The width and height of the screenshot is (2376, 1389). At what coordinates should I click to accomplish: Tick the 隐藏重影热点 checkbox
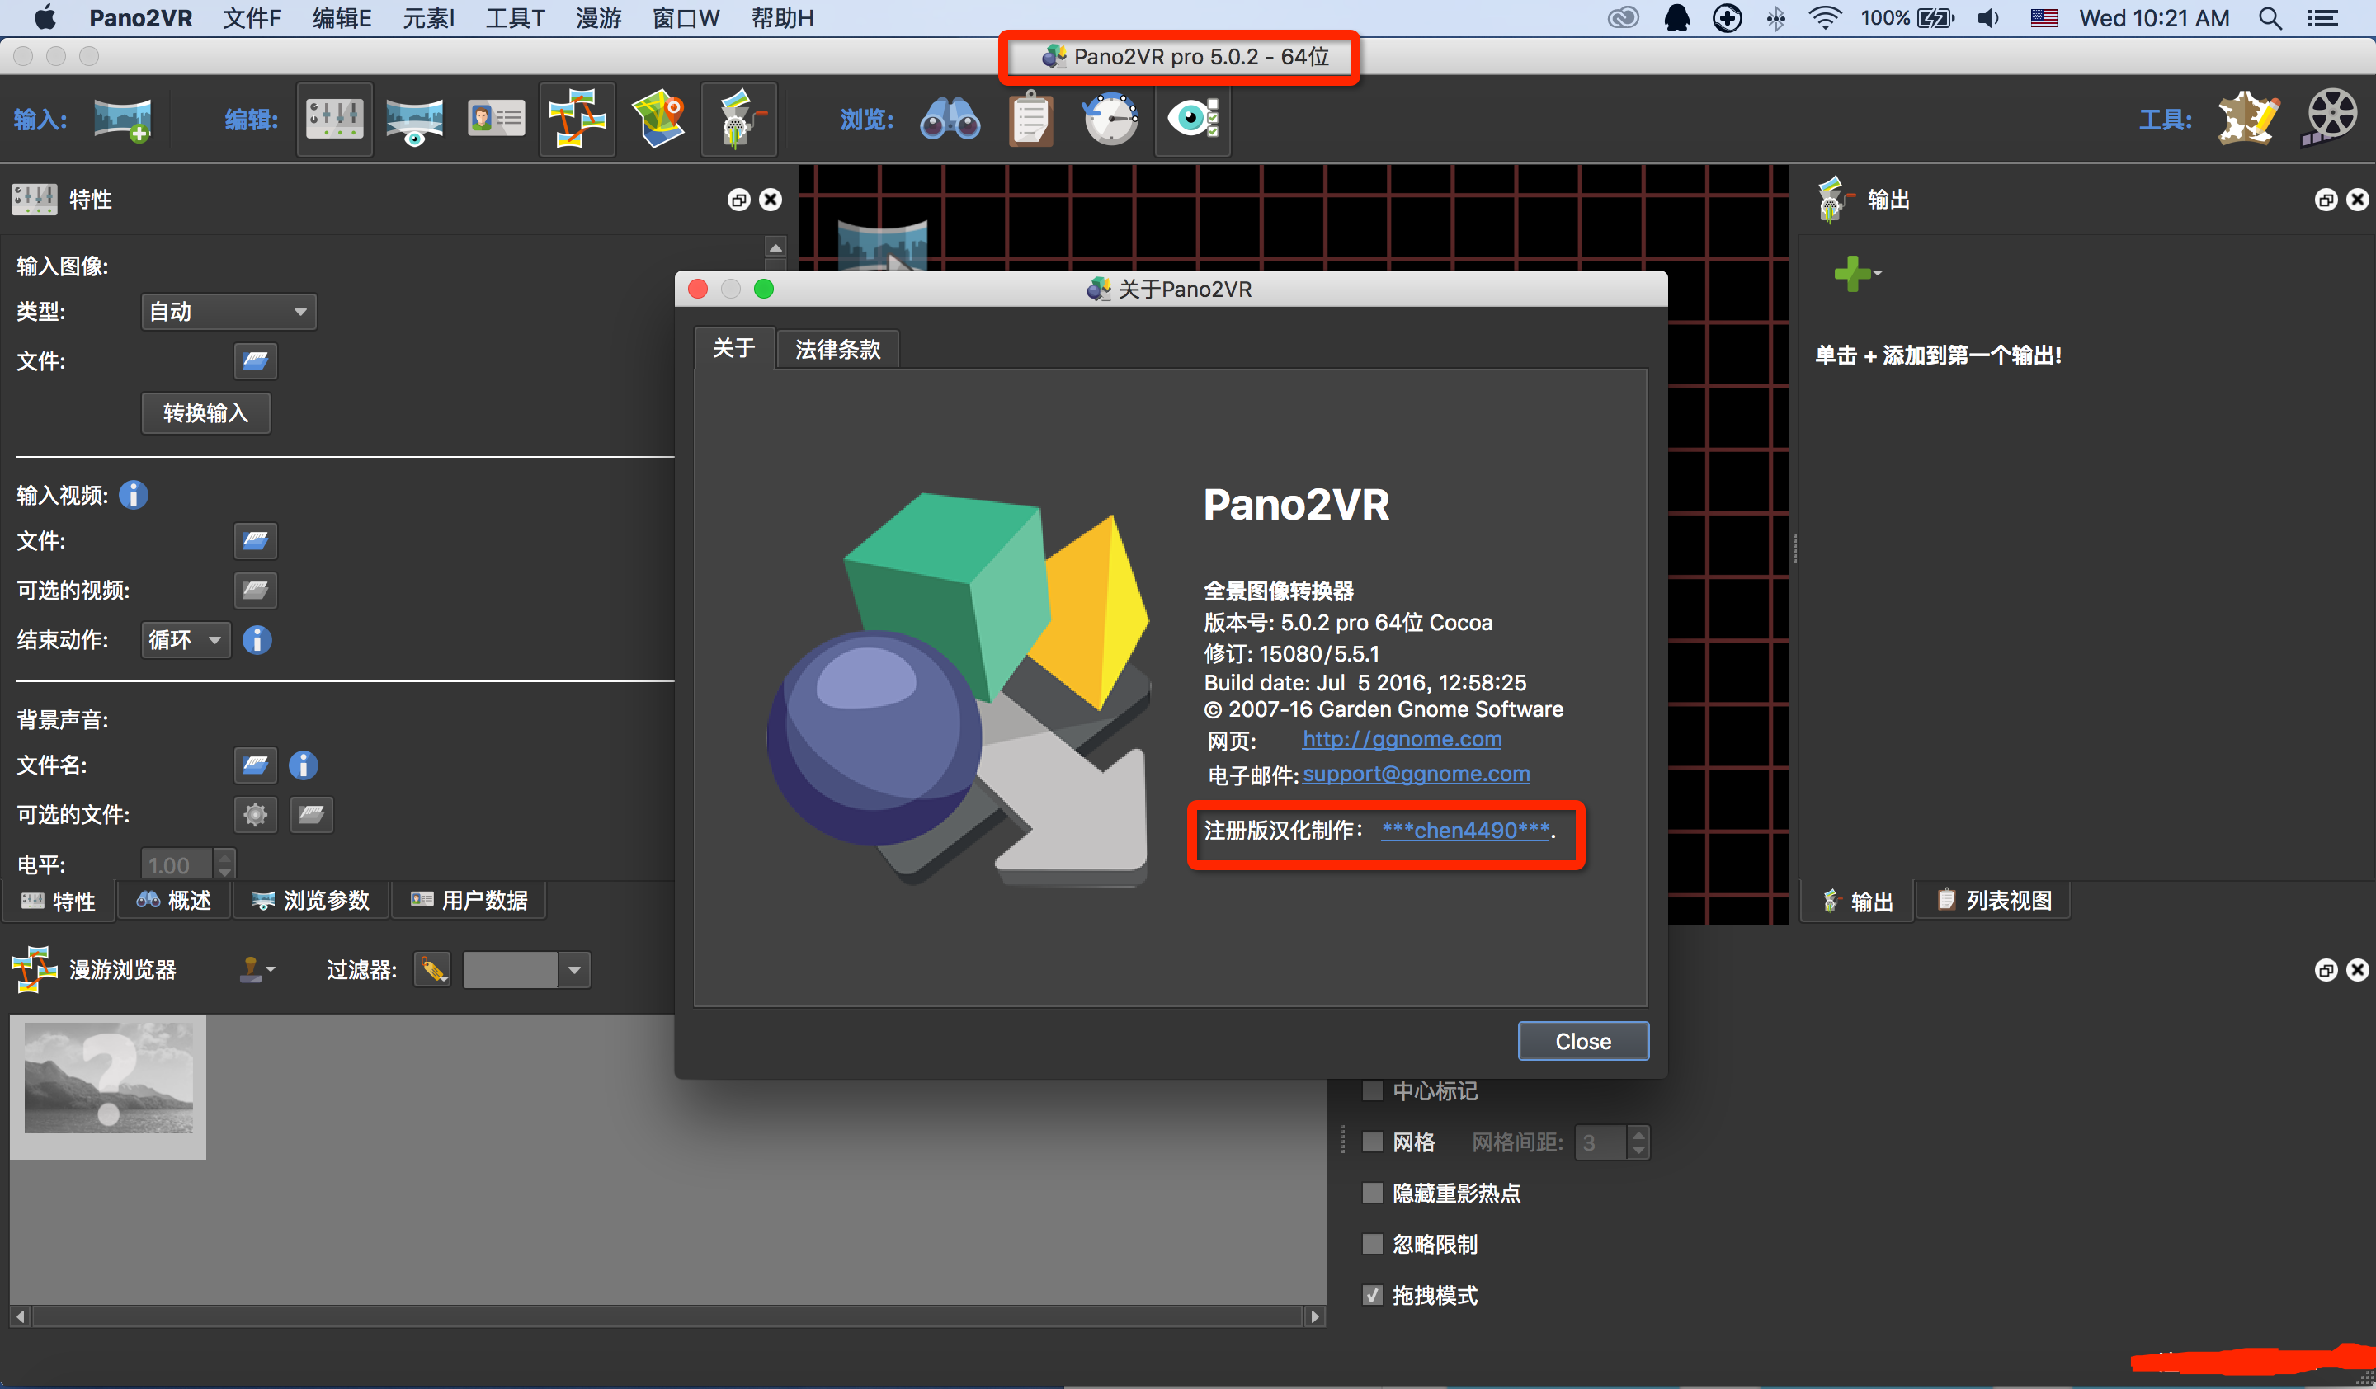click(1373, 1193)
